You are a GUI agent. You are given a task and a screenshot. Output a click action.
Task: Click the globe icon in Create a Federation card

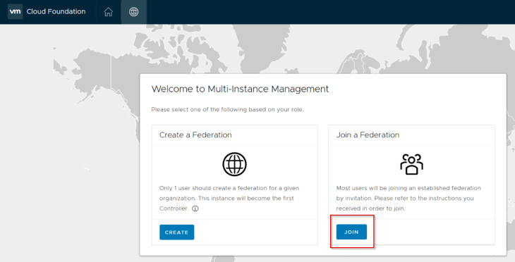tap(234, 164)
